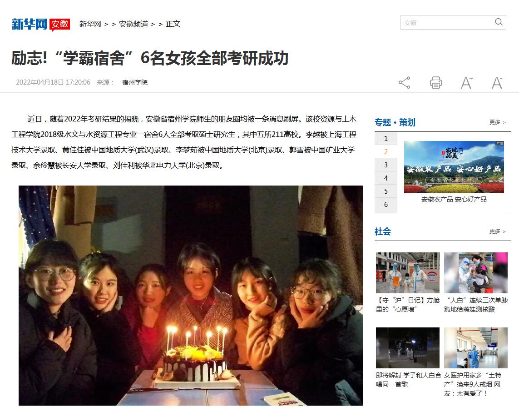This screenshot has height=407, width=519.
Task: Click the search magnifier icon
Action: [499, 22]
